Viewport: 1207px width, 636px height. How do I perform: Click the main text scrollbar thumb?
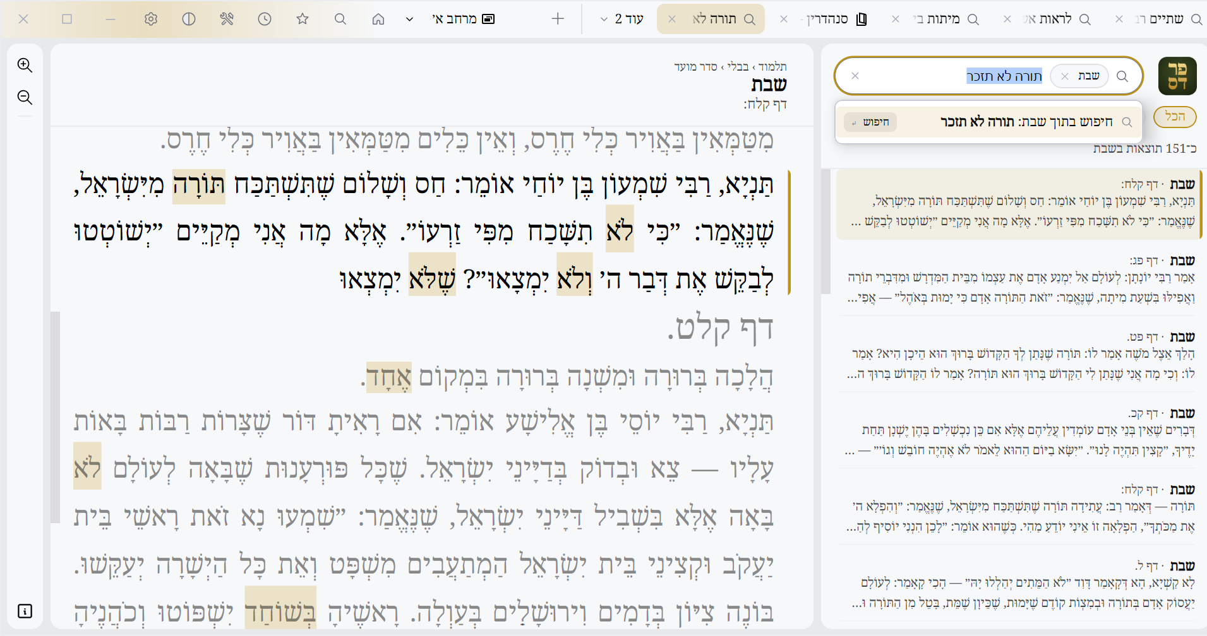56,416
